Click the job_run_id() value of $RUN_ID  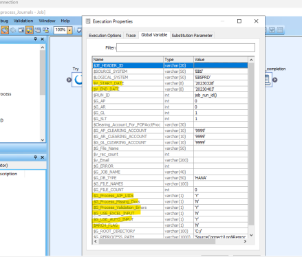(x=206, y=95)
